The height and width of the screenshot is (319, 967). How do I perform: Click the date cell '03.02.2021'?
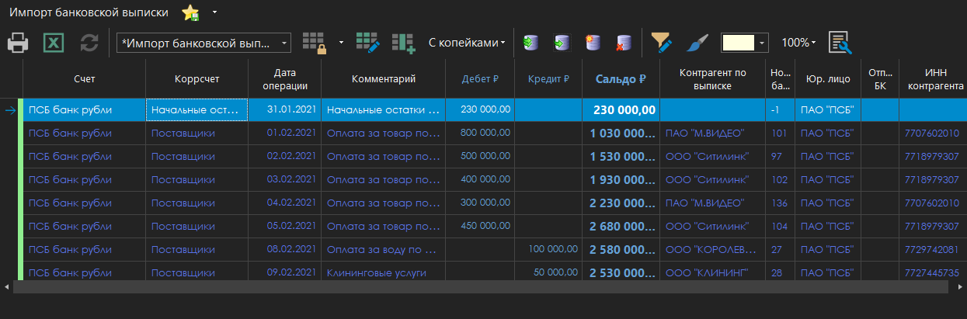[284, 179]
